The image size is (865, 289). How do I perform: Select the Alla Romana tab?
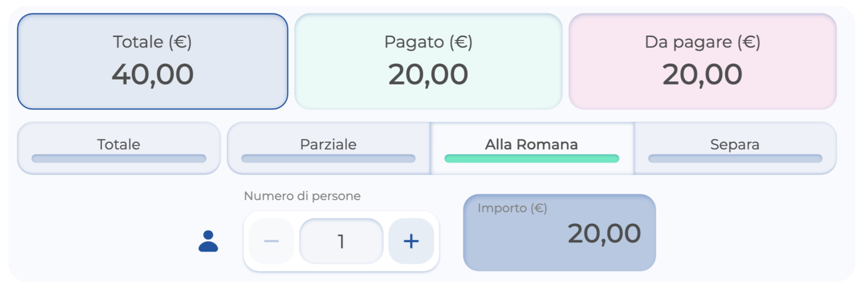tap(531, 144)
